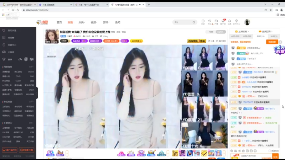Focus the chat message input field
Screen dimensions: 285x160
(251, 156)
